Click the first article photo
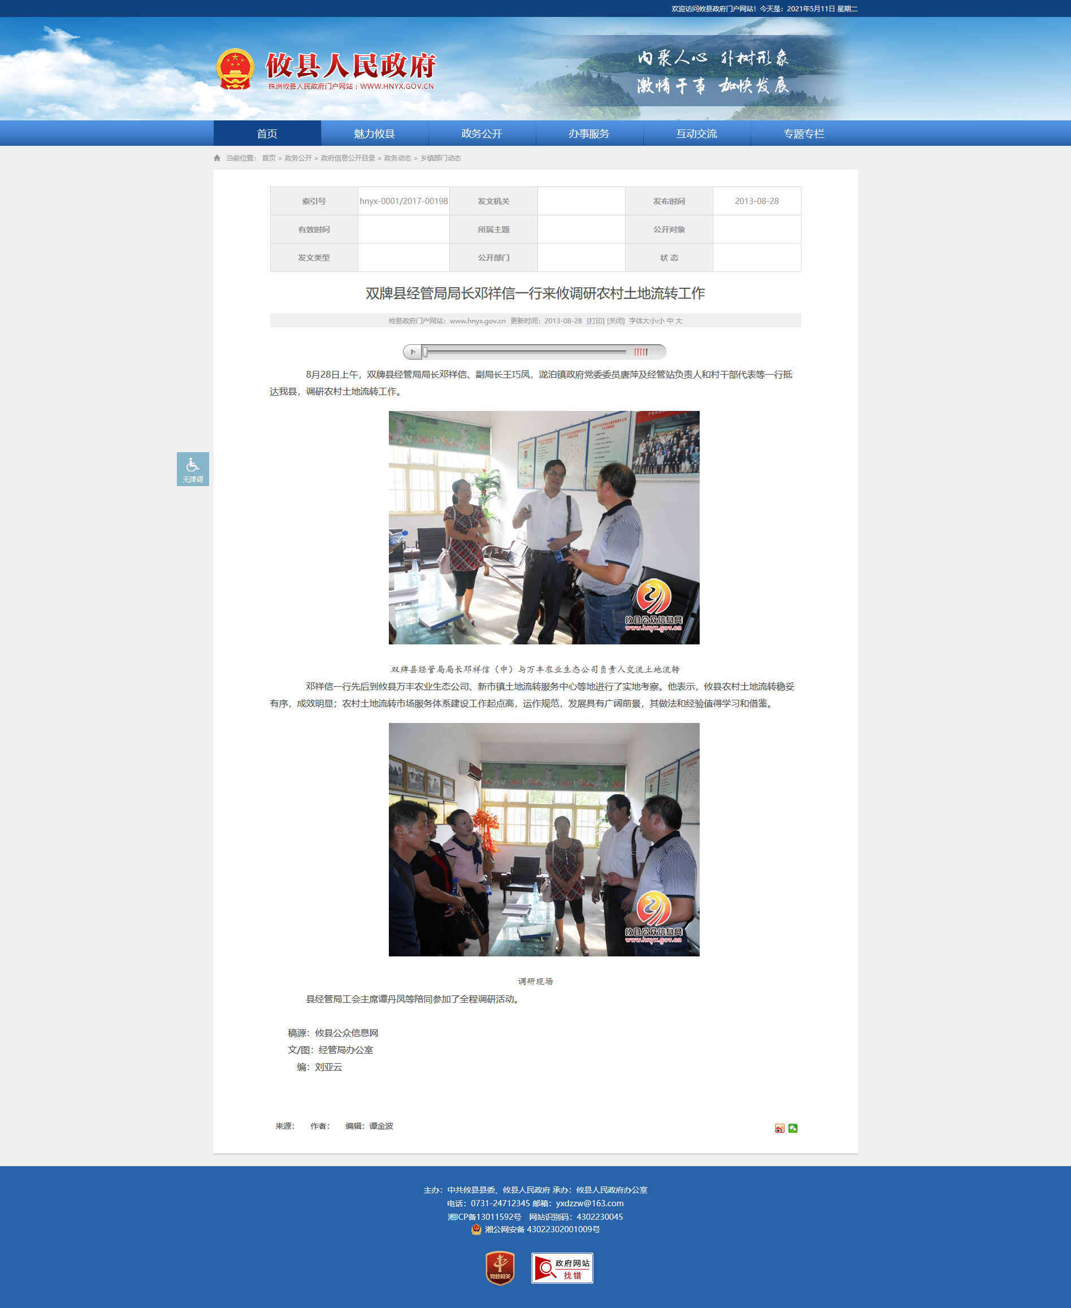 [x=544, y=527]
